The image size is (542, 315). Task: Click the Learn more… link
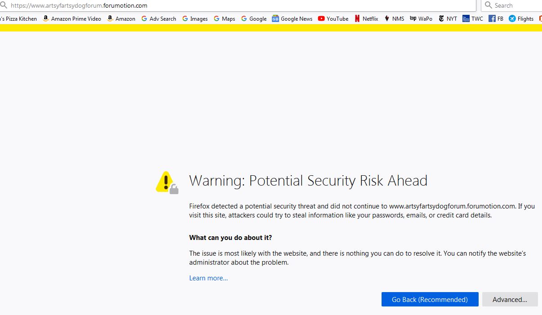209,278
